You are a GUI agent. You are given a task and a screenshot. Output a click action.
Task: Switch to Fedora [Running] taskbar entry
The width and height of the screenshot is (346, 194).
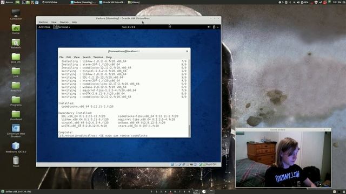83,2
